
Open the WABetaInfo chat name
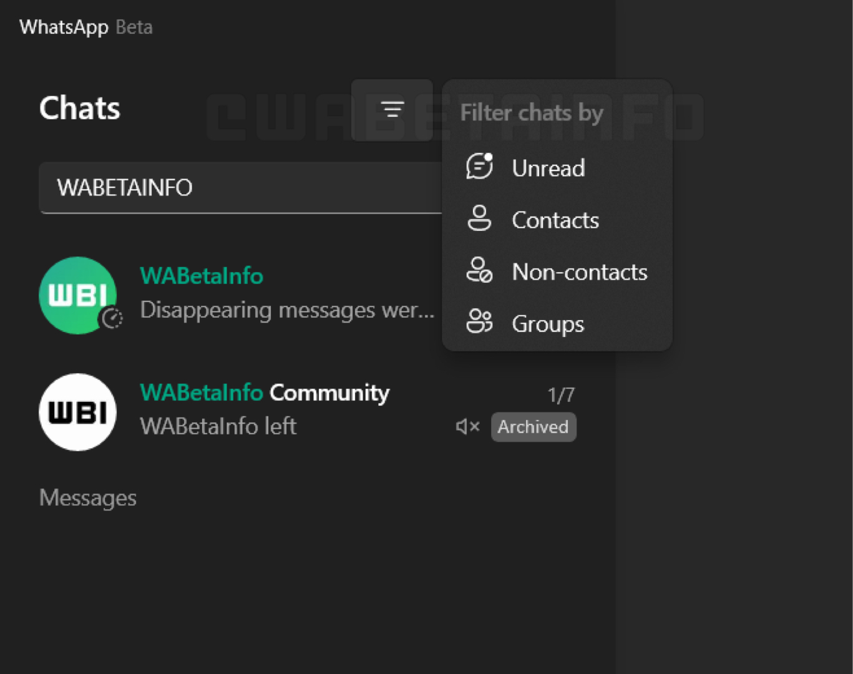coord(202,276)
